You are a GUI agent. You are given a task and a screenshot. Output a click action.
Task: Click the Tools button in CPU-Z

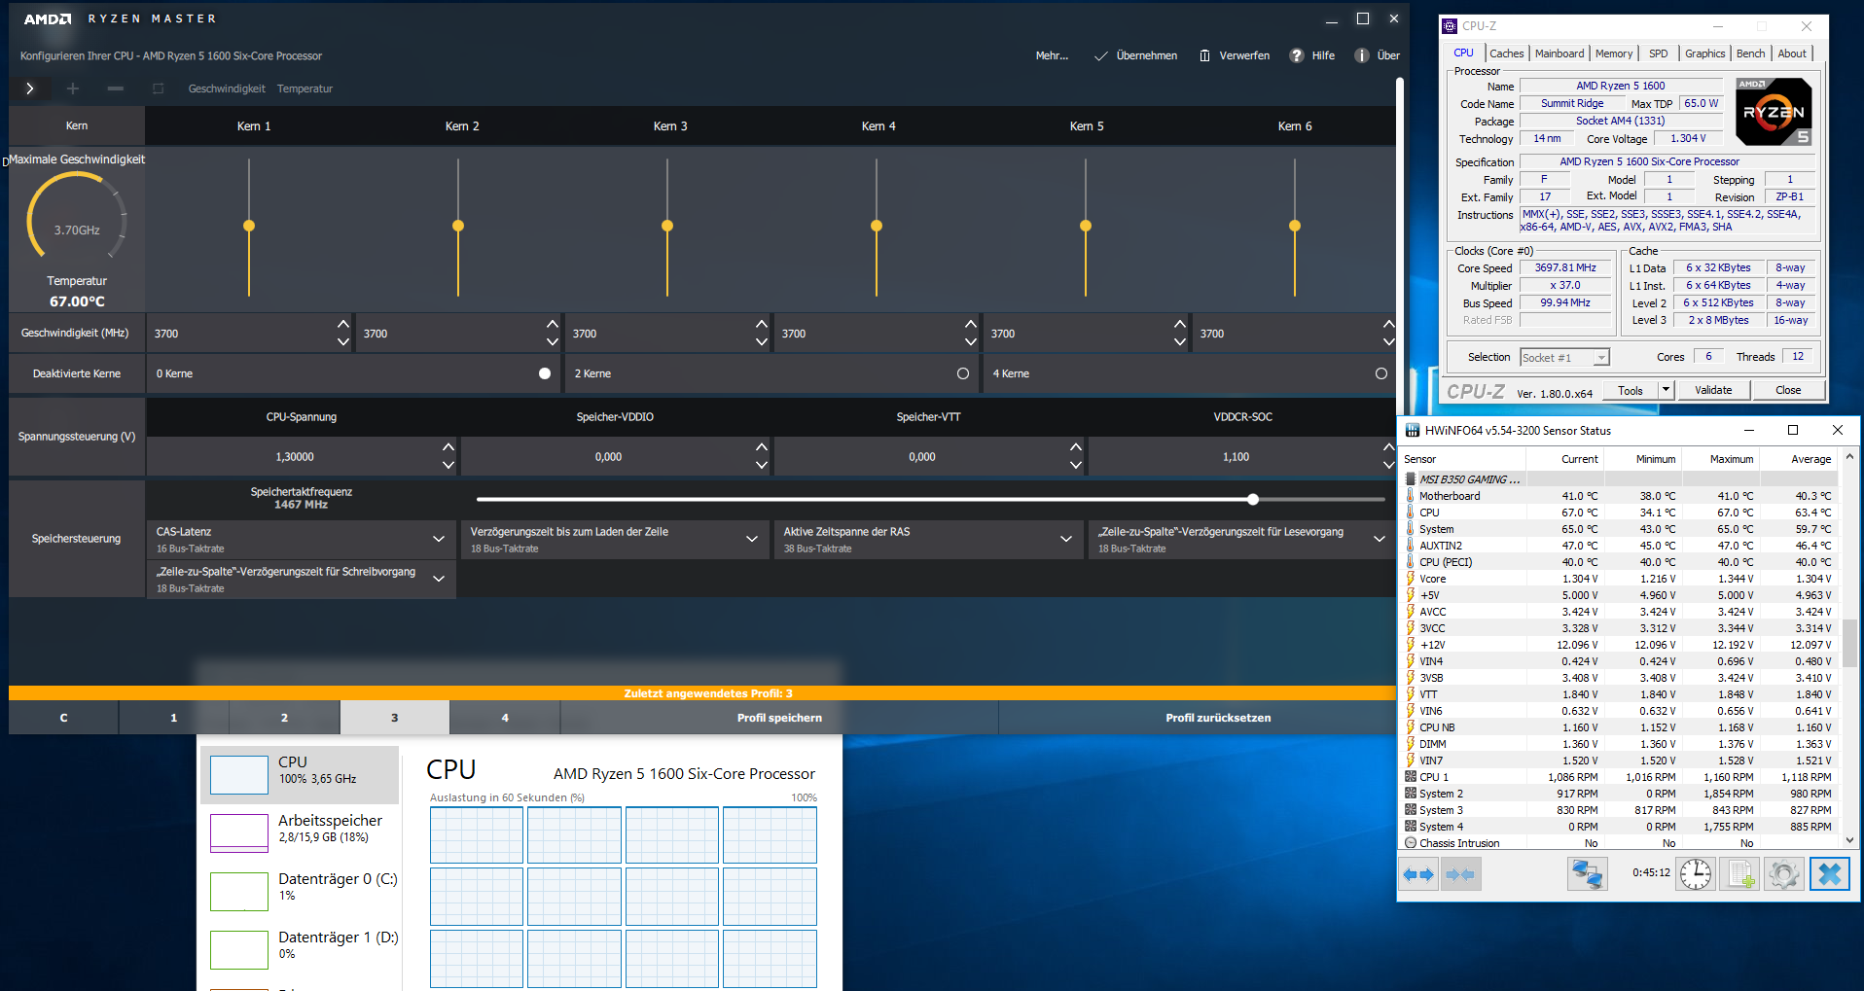pyautogui.click(x=1631, y=390)
